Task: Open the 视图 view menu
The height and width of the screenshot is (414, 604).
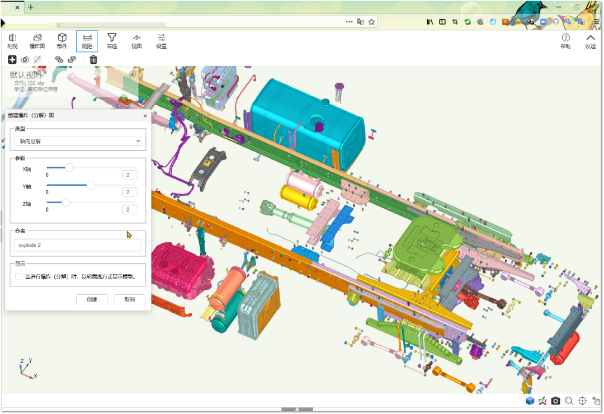Action: coord(136,41)
